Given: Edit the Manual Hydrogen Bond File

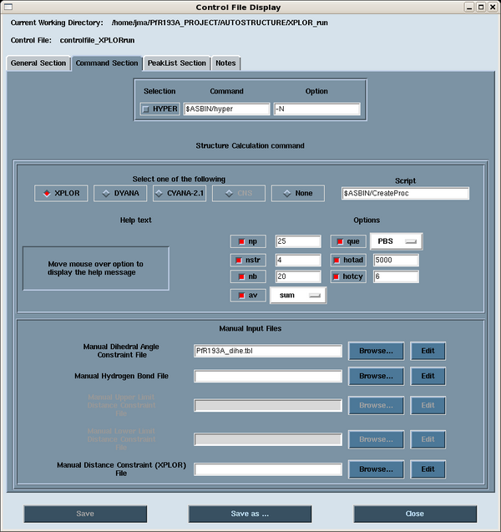Looking at the screenshot, I should tap(428, 376).
